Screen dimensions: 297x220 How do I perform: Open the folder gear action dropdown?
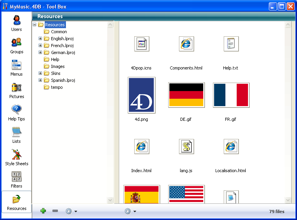pos(71,211)
